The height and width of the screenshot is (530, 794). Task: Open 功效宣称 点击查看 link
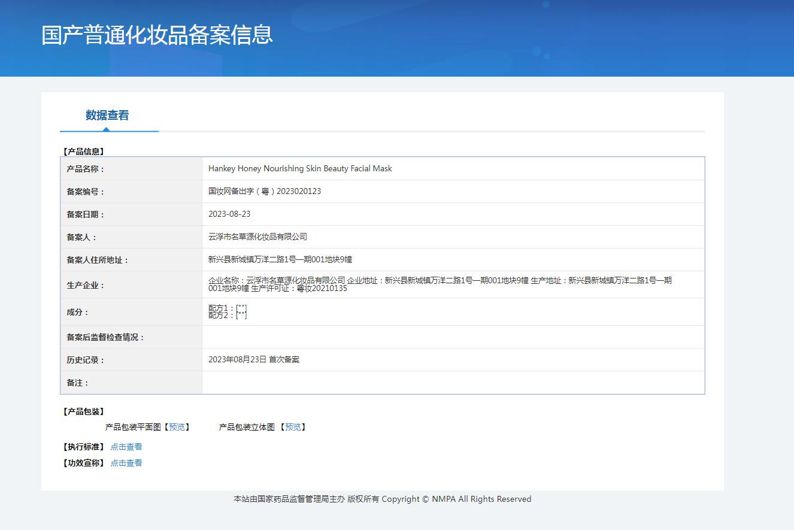point(126,463)
